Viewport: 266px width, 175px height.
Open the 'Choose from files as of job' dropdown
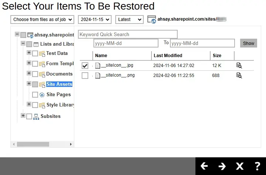pos(42,20)
